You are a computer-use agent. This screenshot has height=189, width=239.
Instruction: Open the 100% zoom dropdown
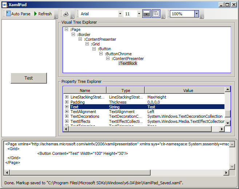[x=196, y=14]
